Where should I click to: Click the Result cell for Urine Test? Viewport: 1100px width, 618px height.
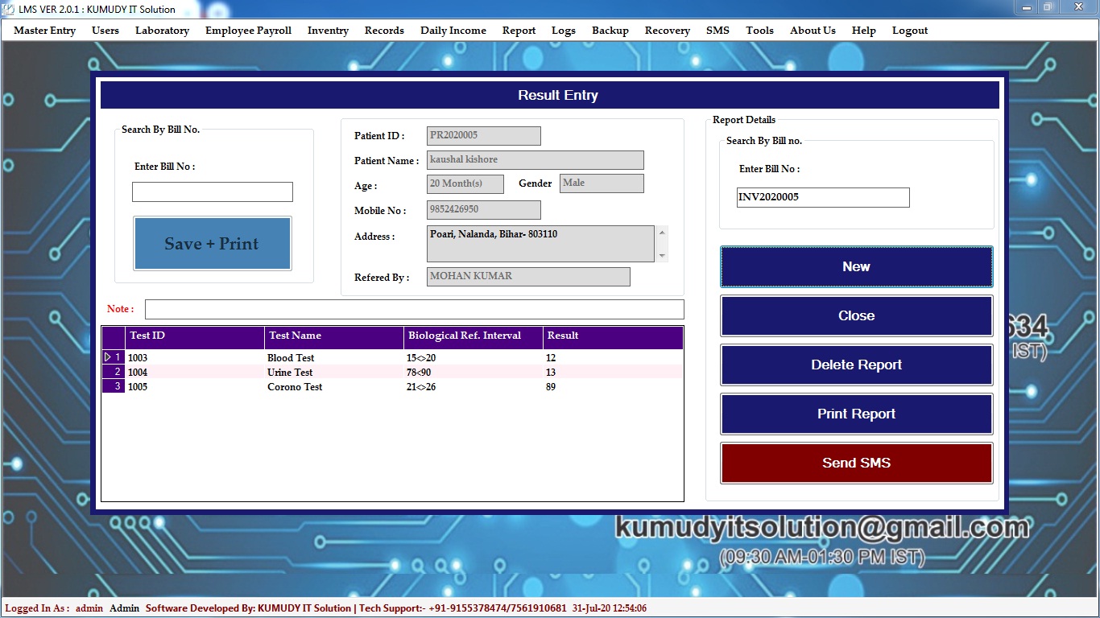coord(612,373)
